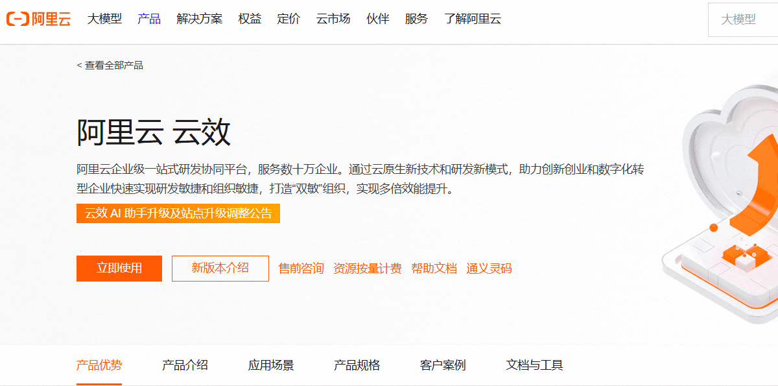
Task: Switch to the 客户案例 tab
Action: 443,365
